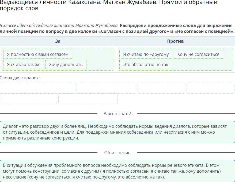
Task: Click the explanation text box about speech etiquette
Action: click(117, 171)
